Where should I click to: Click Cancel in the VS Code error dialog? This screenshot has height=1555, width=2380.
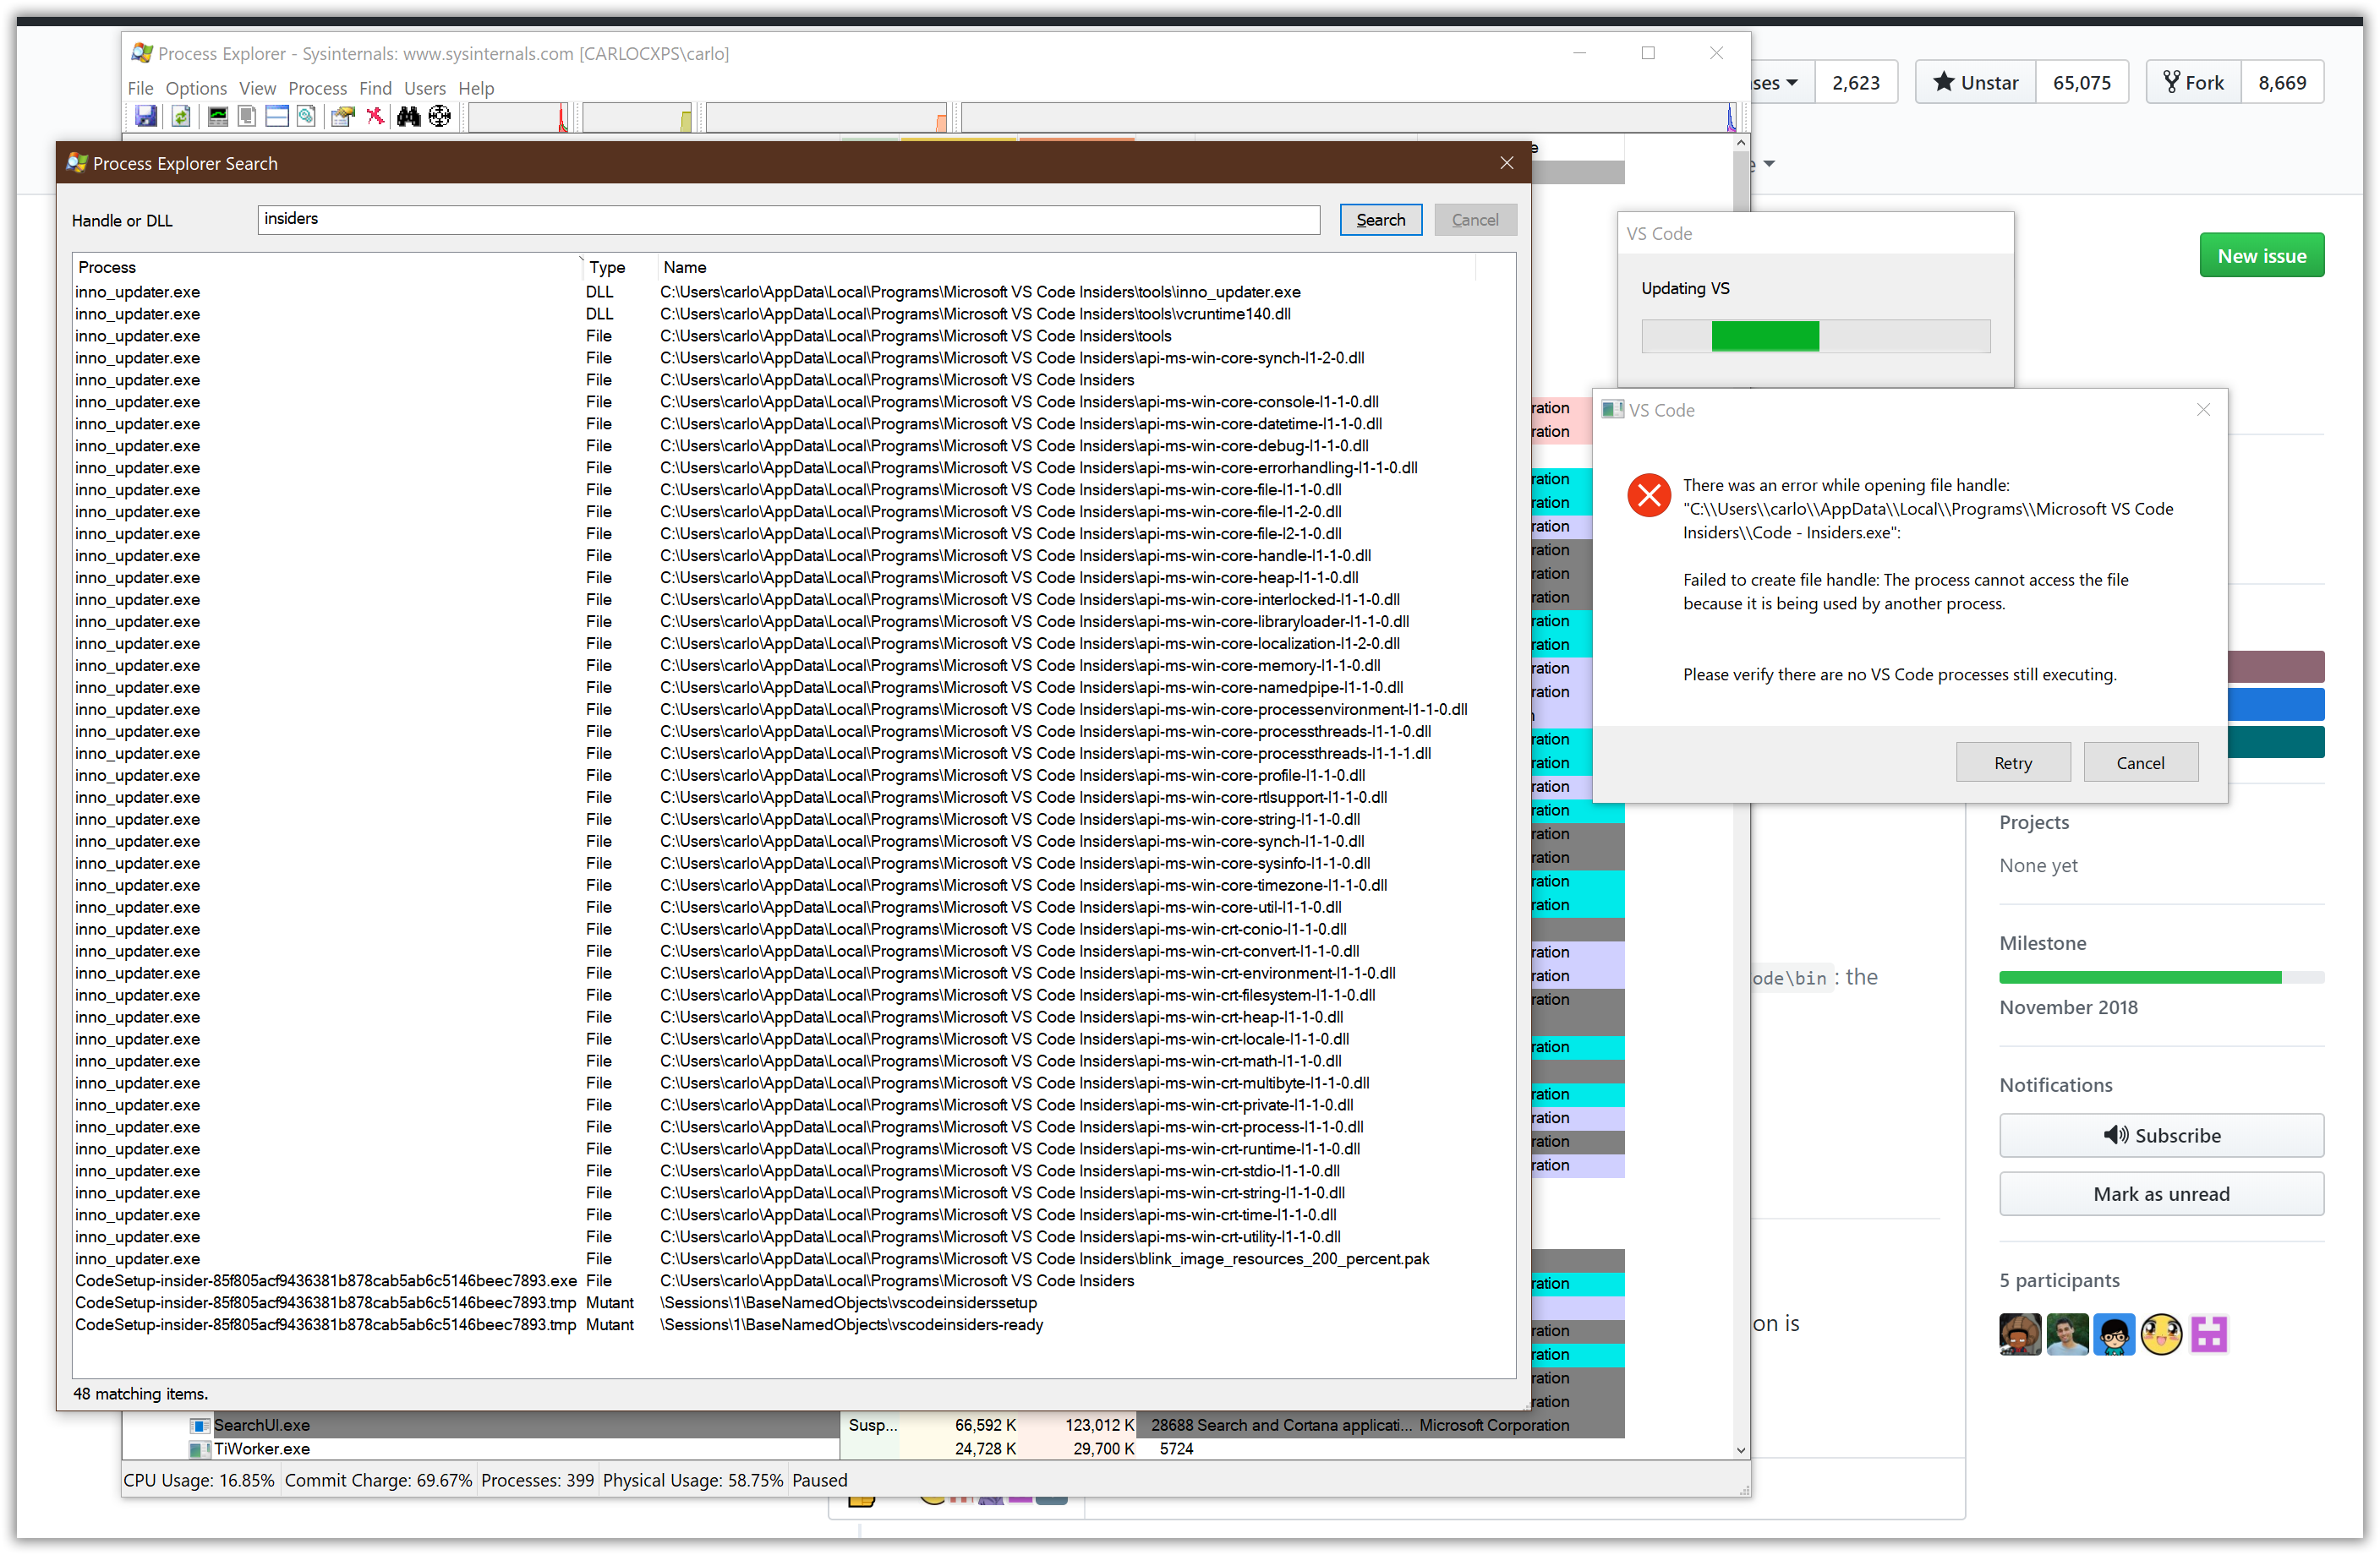(x=2140, y=762)
